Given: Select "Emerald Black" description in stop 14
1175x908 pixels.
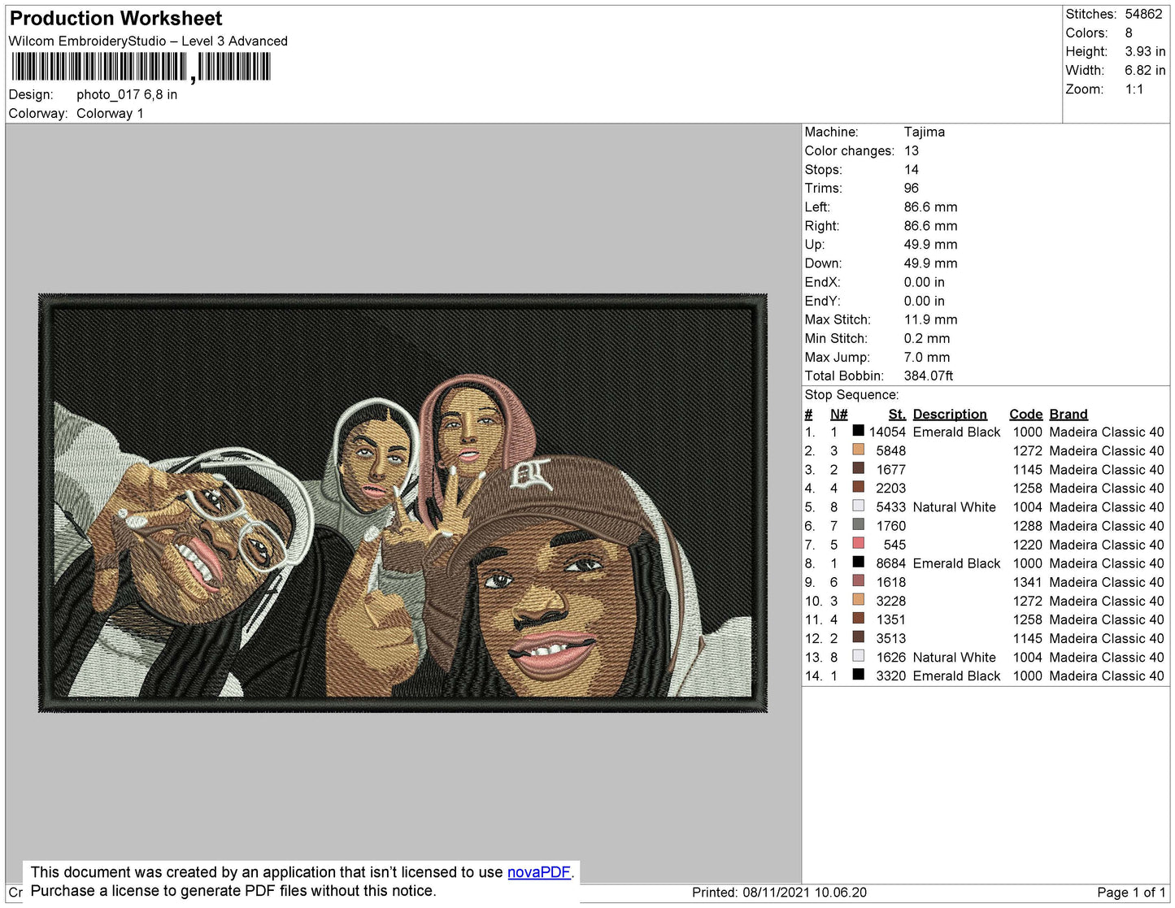Looking at the screenshot, I should click(x=957, y=676).
